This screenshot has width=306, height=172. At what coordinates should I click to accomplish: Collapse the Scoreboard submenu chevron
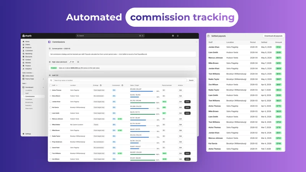point(43,88)
